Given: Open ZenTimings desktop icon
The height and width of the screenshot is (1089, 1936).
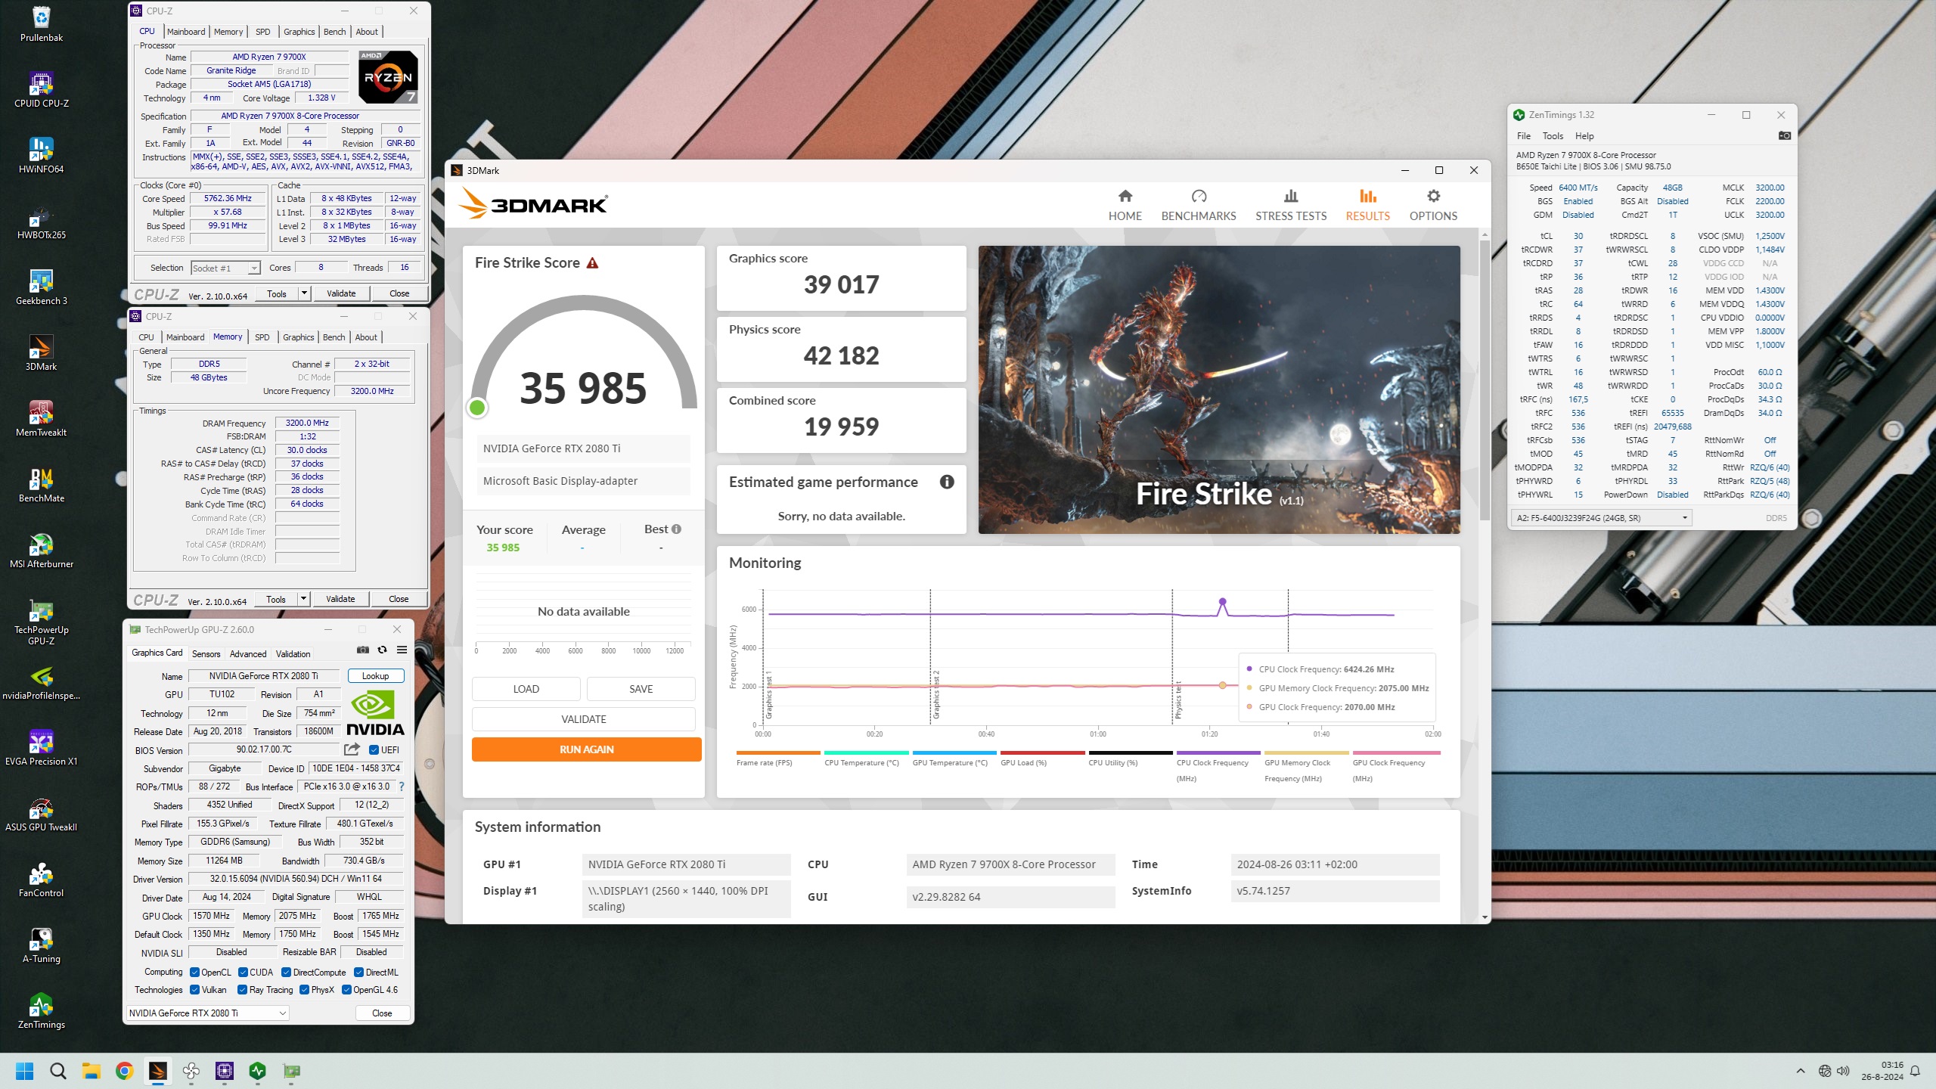Looking at the screenshot, I should pyautogui.click(x=41, y=1011).
